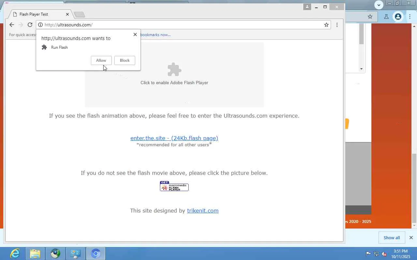417x260 pixels.
Task: Open the background browser's three-dot menu
Action: point(410,17)
